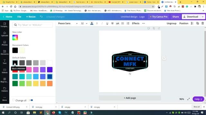Change text alignment

(112, 23)
